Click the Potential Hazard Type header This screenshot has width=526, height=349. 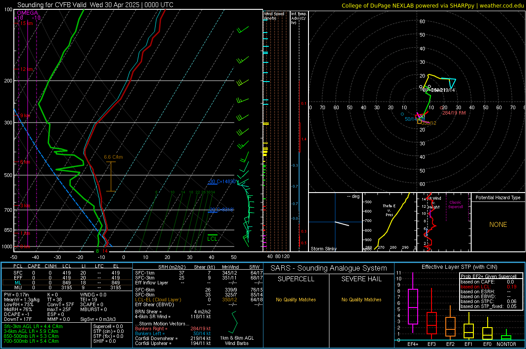(x=498, y=197)
